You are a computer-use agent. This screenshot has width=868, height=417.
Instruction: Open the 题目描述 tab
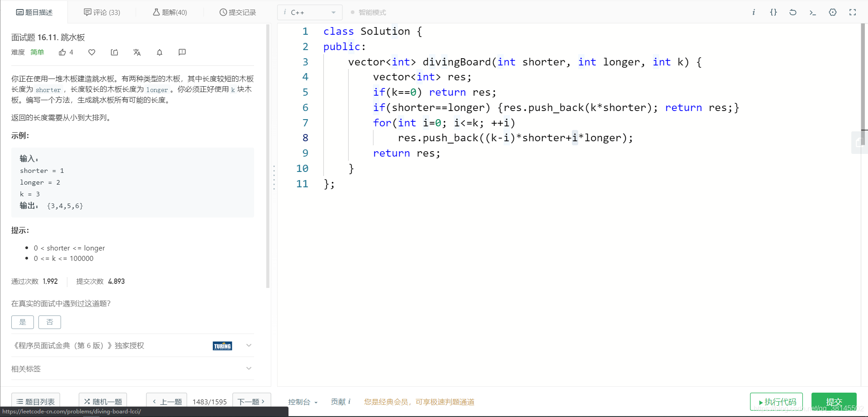(x=34, y=12)
